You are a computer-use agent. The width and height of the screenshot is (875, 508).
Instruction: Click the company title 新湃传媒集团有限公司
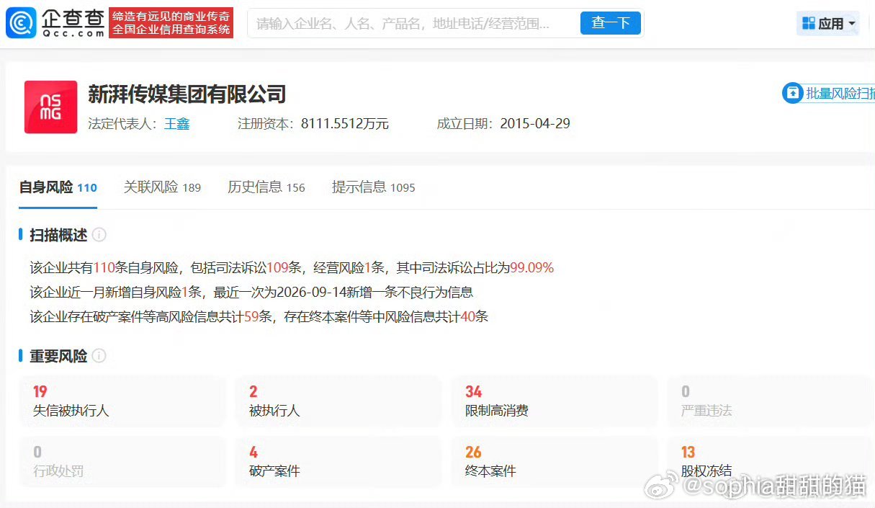tap(187, 94)
